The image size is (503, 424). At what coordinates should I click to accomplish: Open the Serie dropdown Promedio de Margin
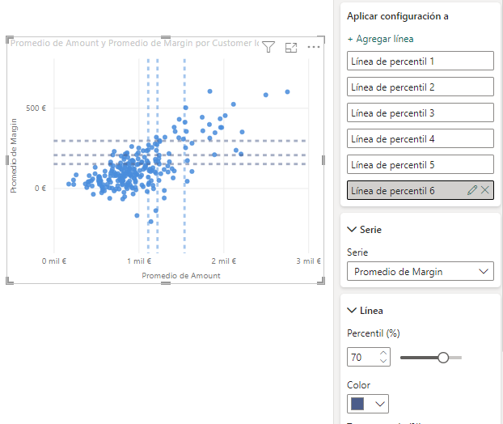(x=420, y=272)
